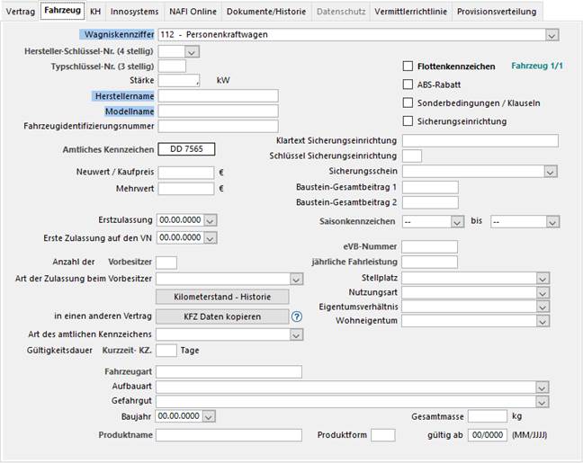Open the NAFI Online tab
This screenshot has width=583, height=463.
coord(193,12)
